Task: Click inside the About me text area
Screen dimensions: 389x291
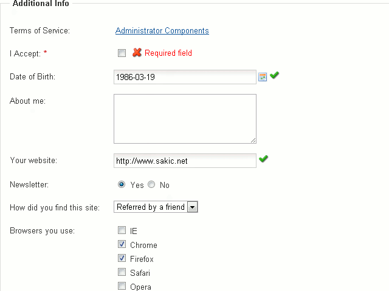Action: (185, 119)
